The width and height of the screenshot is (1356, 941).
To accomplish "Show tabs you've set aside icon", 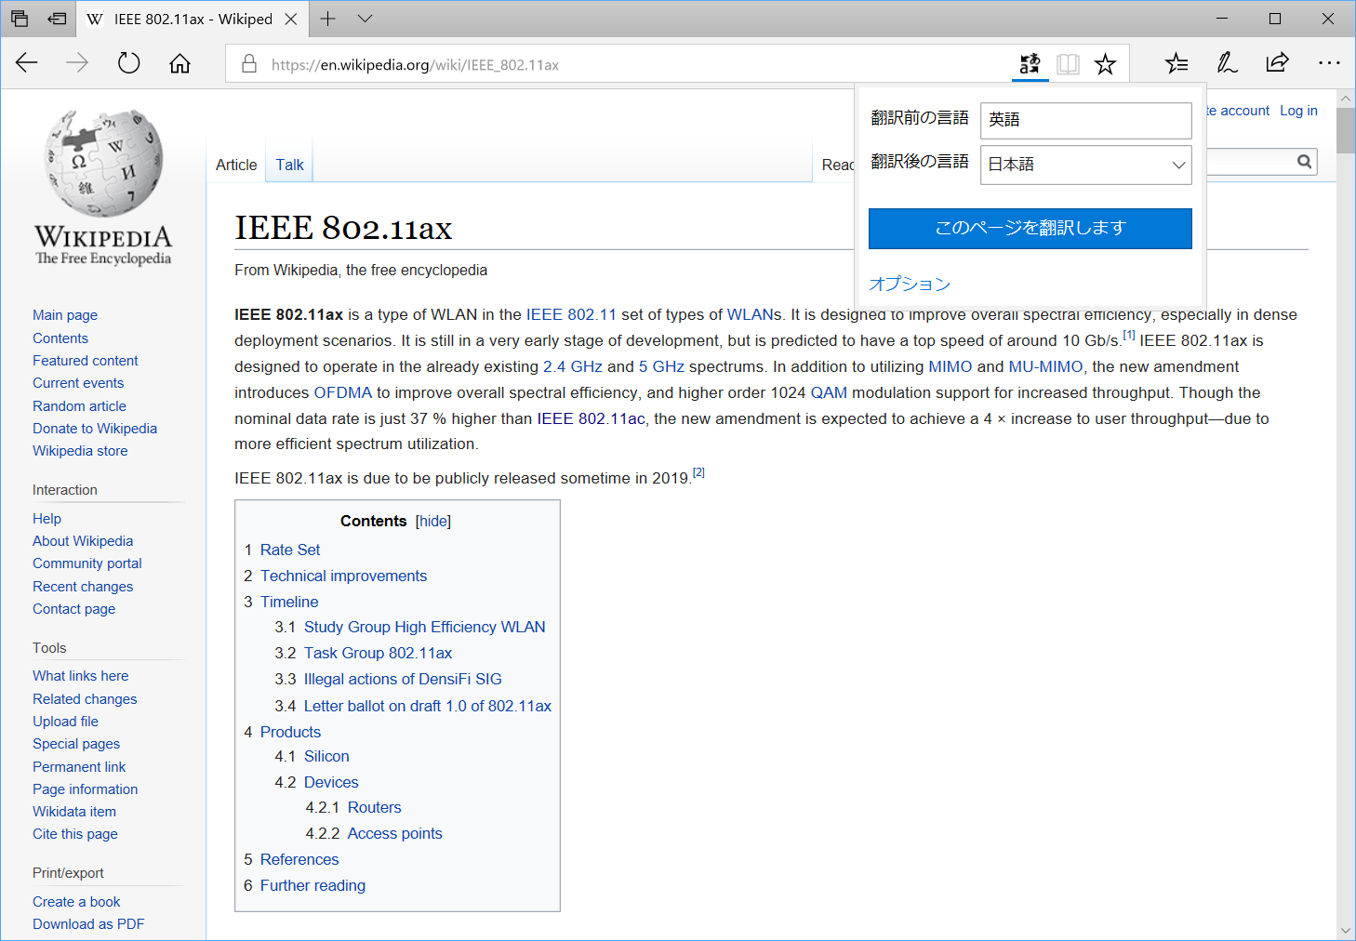I will pos(20,19).
